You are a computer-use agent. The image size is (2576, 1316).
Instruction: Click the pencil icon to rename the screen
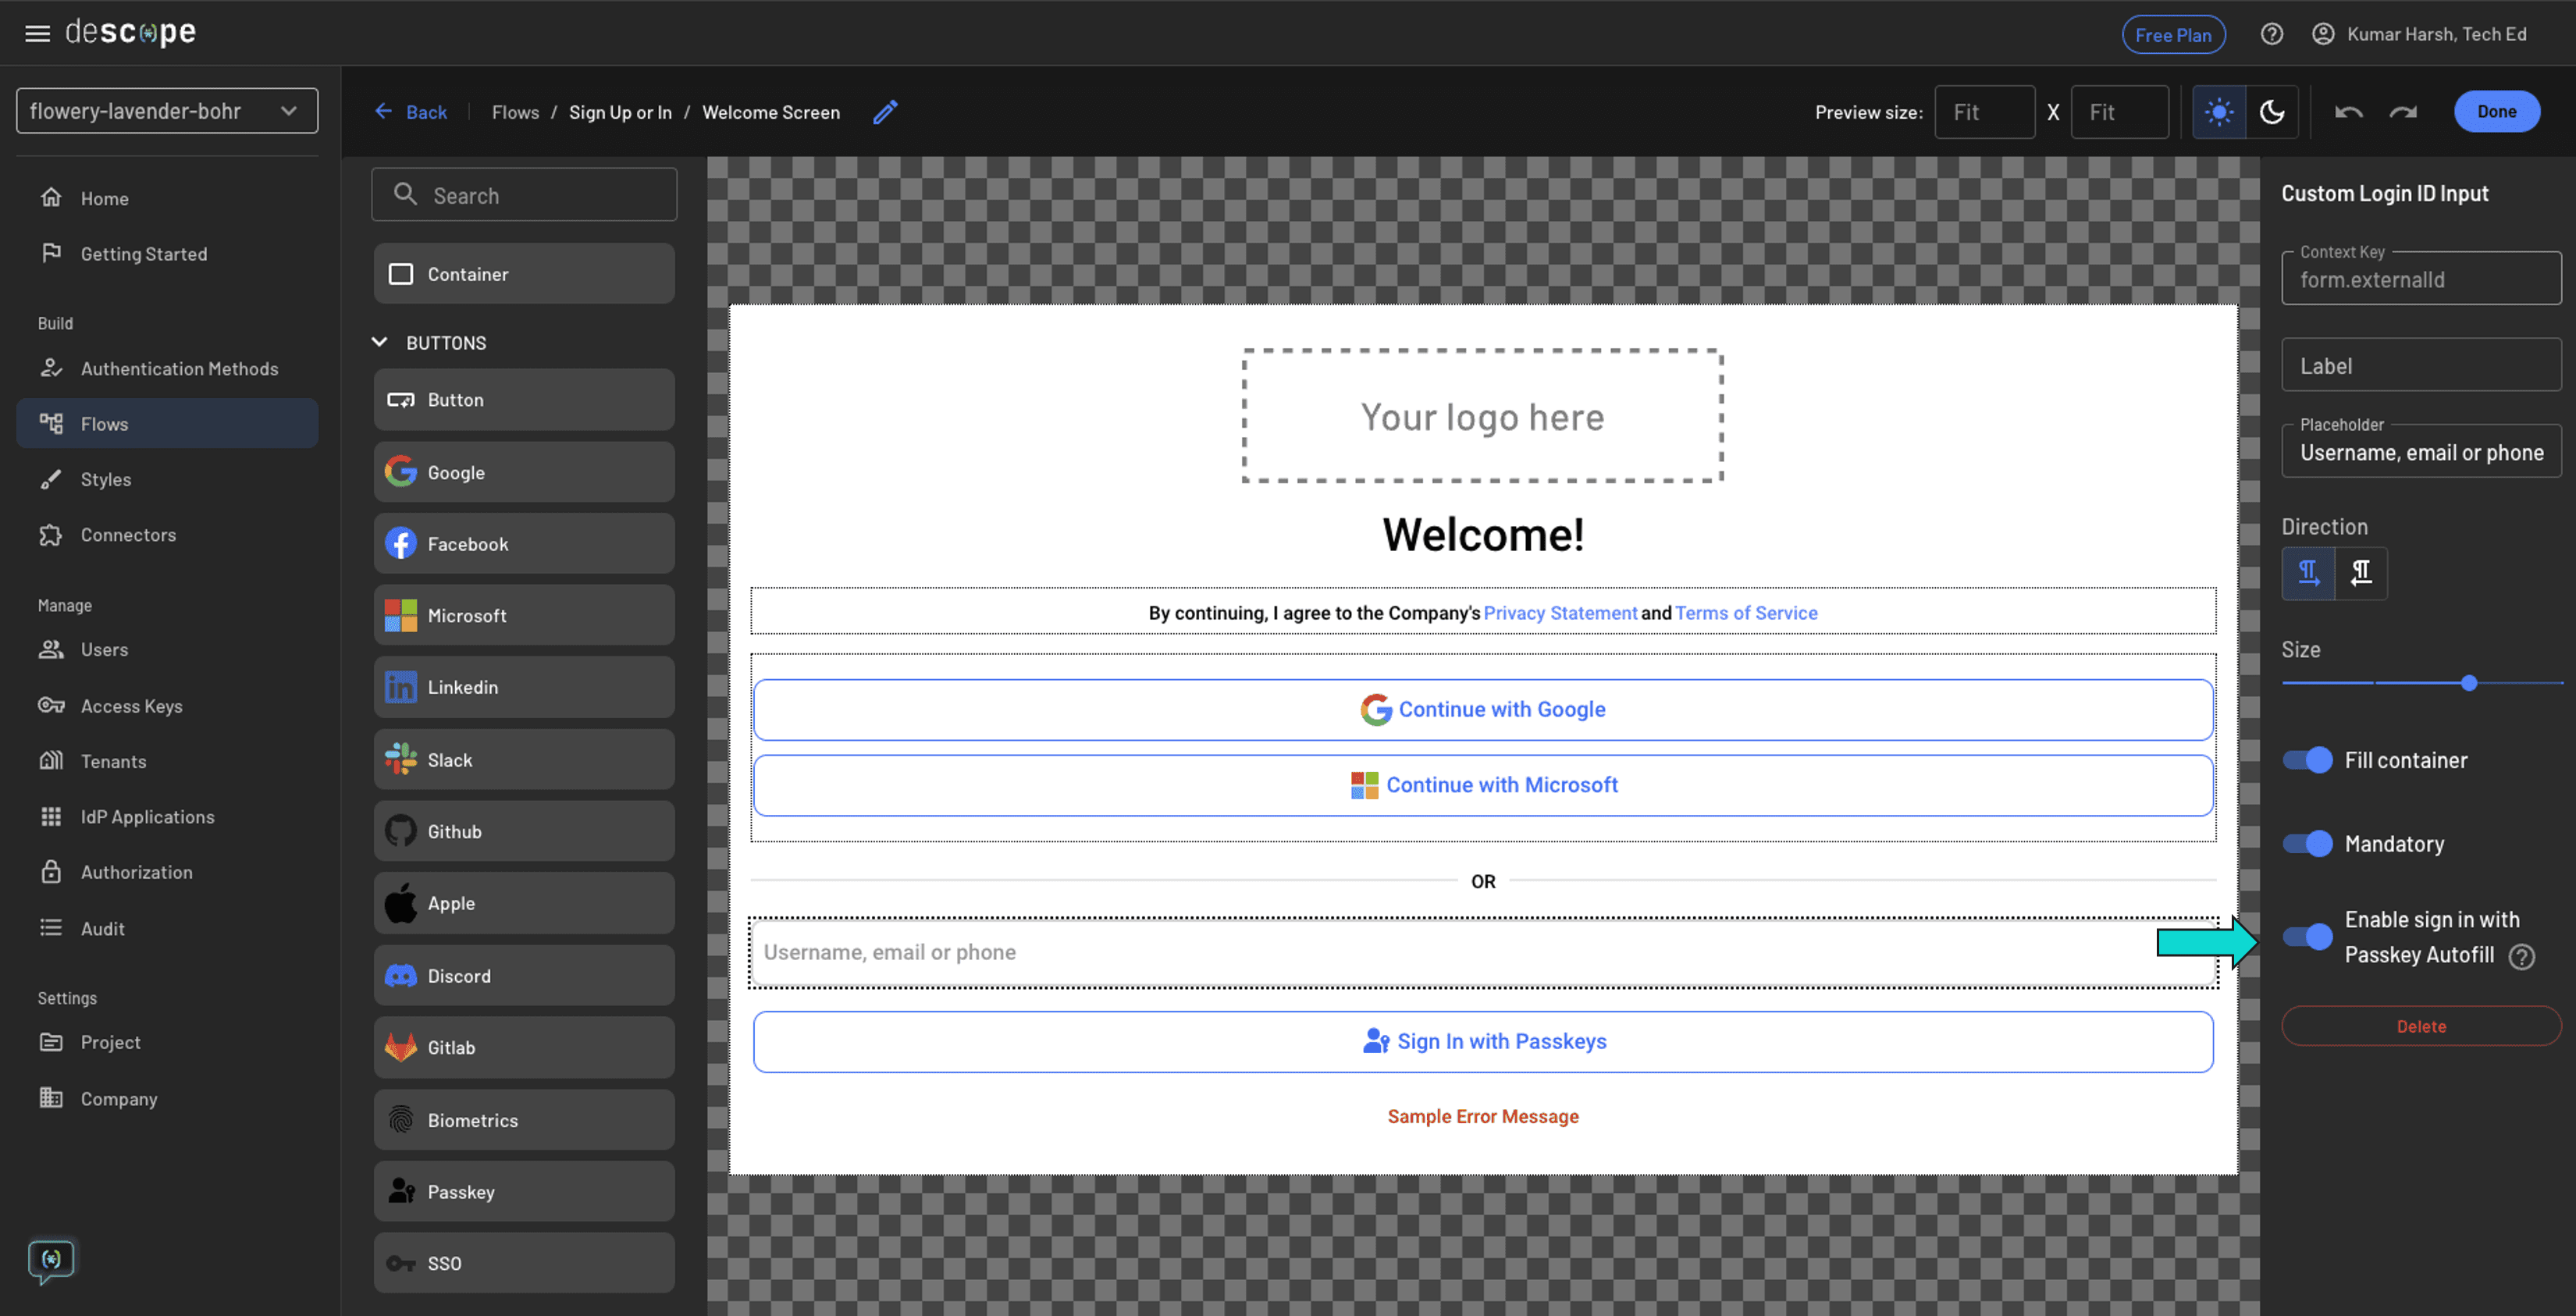pyautogui.click(x=885, y=112)
